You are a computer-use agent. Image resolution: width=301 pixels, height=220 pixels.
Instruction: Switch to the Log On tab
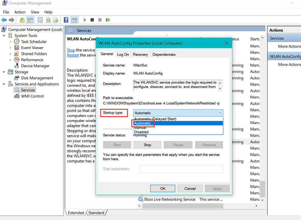pyautogui.click(x=123, y=55)
